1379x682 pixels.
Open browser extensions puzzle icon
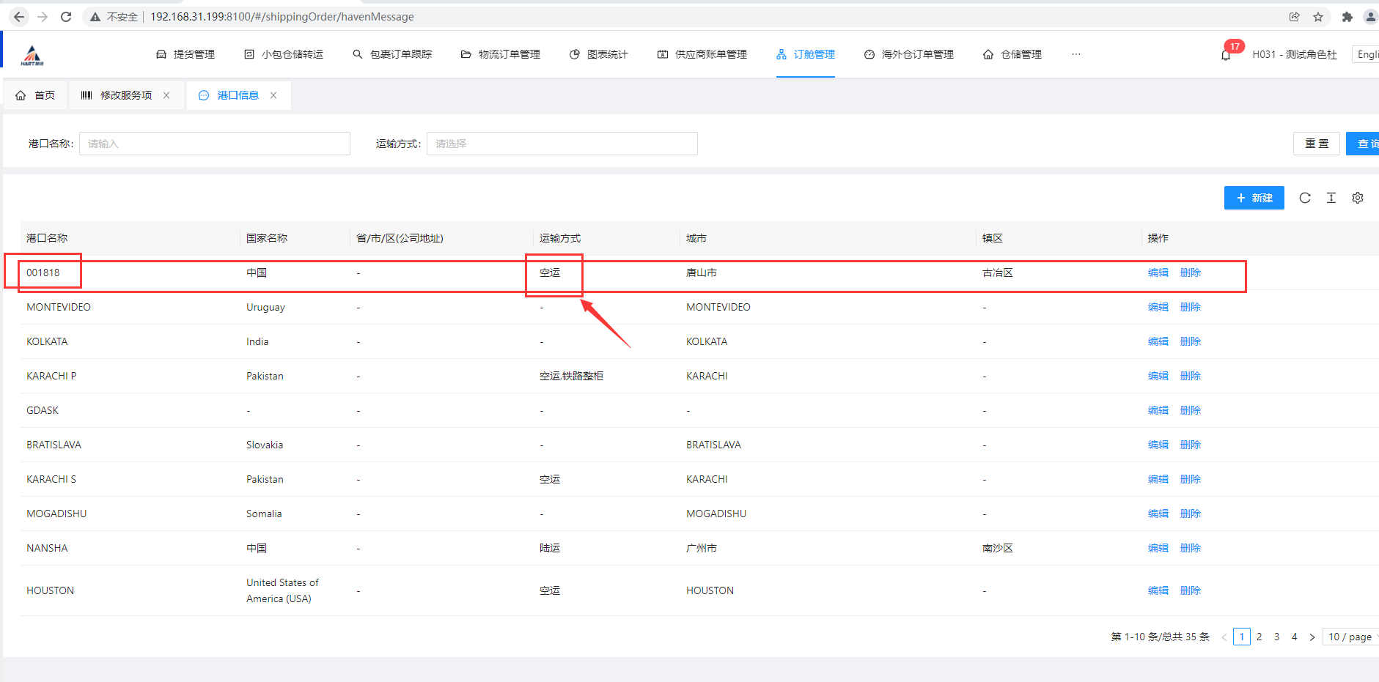click(x=1347, y=17)
